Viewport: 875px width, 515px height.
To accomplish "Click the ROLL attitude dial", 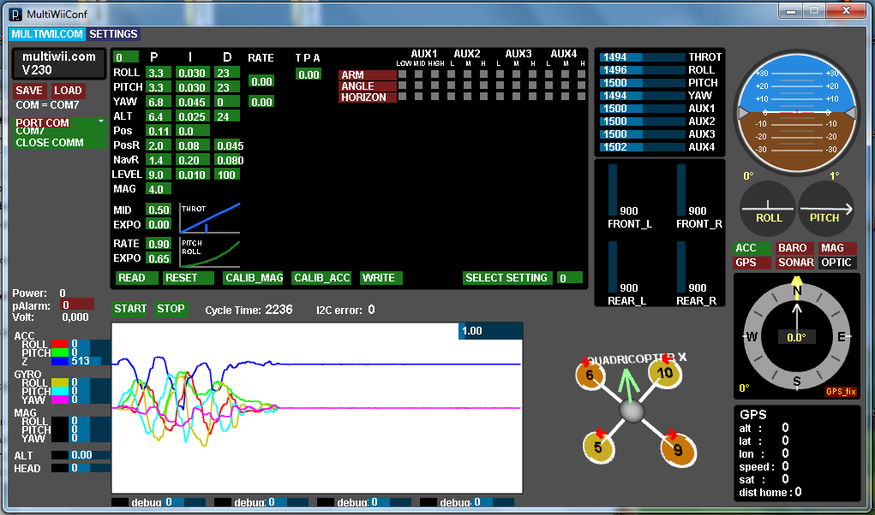I will 767,208.
